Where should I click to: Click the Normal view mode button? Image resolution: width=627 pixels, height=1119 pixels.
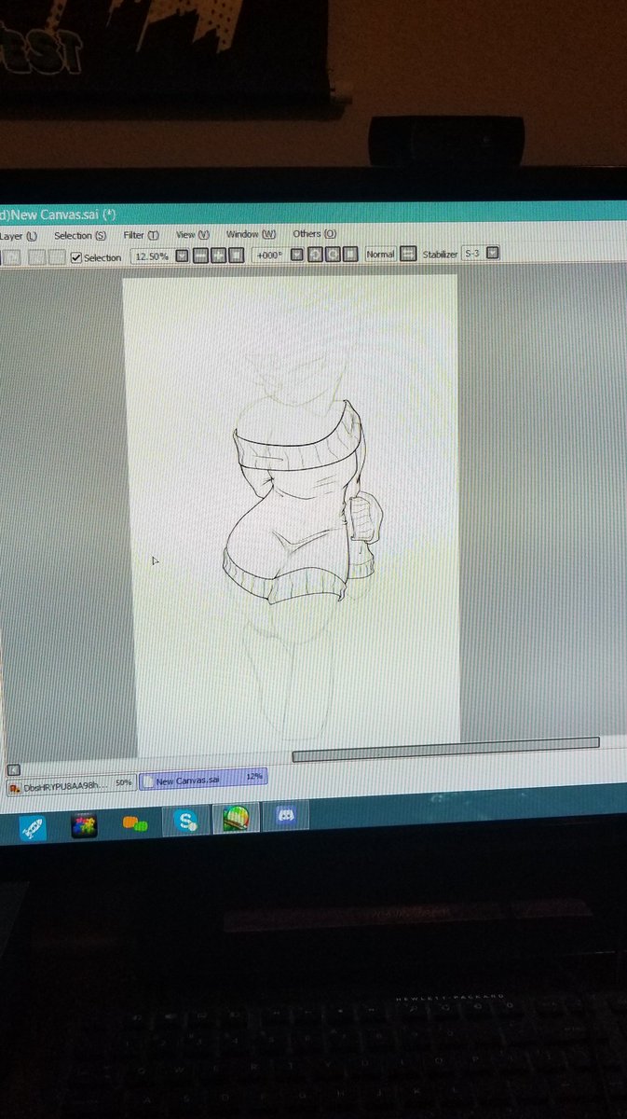[x=380, y=254]
